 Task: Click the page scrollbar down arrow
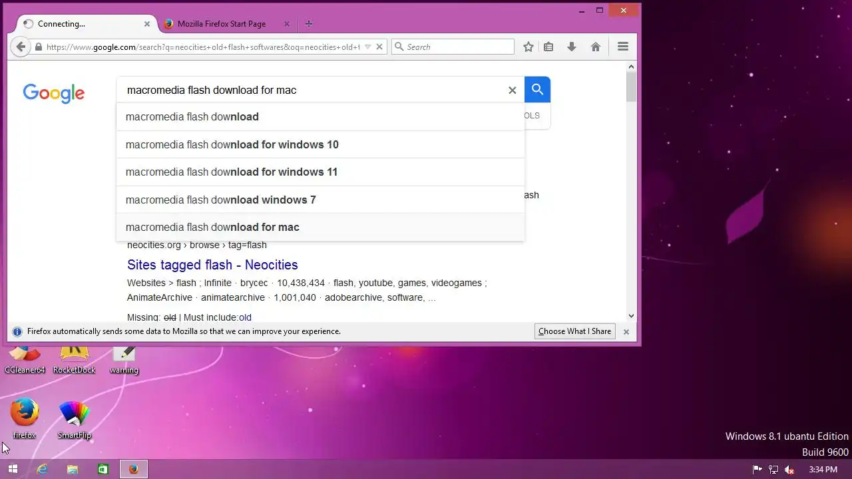631,317
